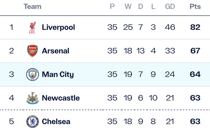
Task: Click the D draws column header
Action: pos(140,7)
